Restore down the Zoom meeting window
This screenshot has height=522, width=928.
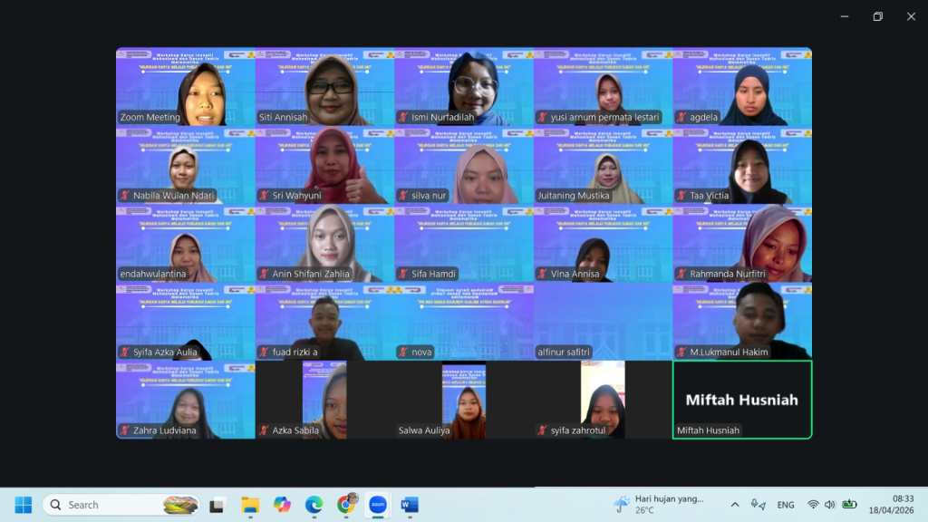(877, 16)
